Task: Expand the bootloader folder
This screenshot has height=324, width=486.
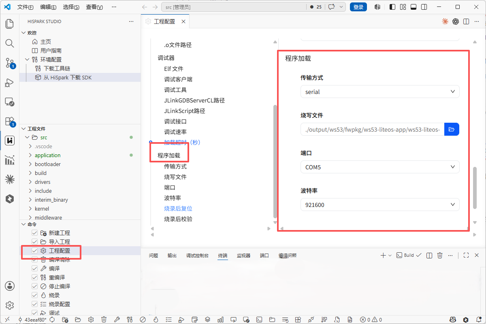Action: [30, 164]
